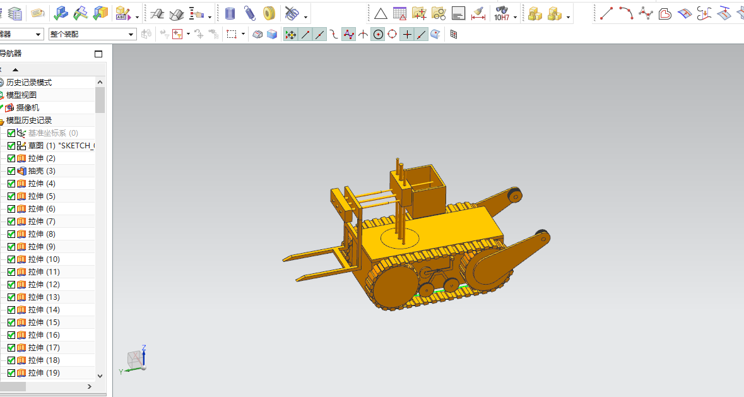Viewport: 744px width, 397px height.
Task: Uncheck 基准坐标系 (0) checkbox
Action: coord(11,133)
